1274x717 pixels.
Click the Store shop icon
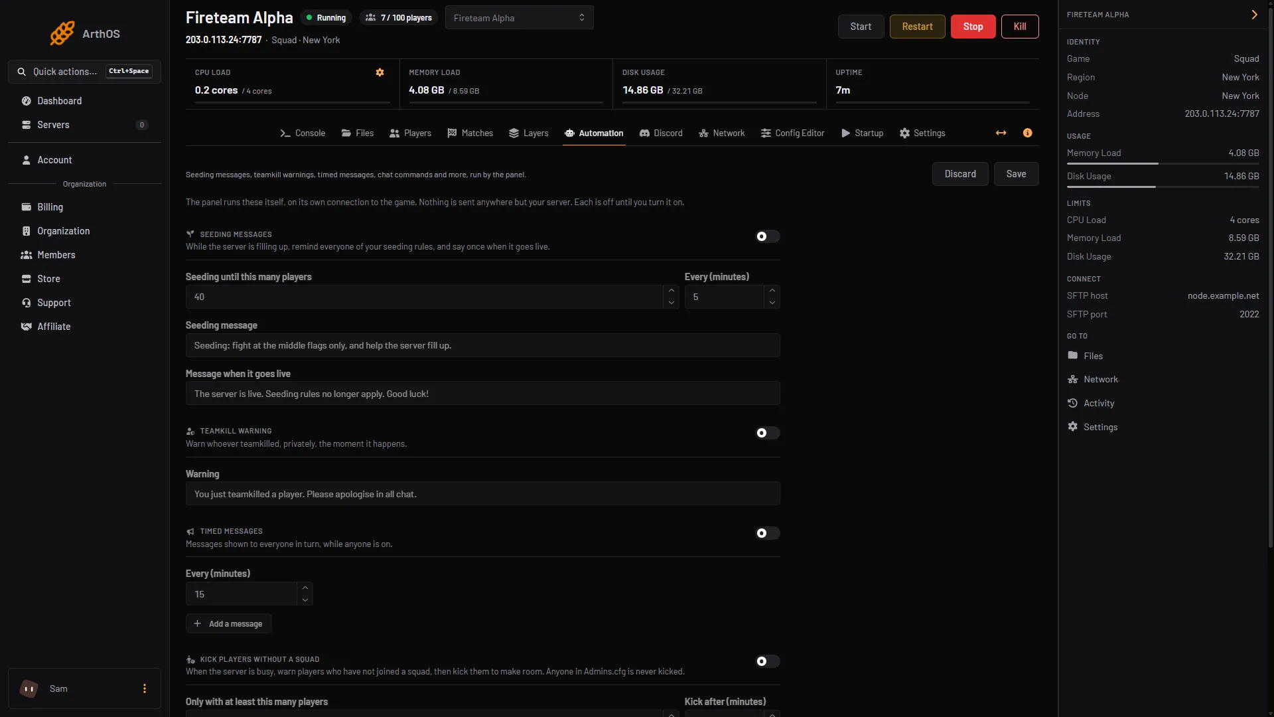tap(27, 279)
